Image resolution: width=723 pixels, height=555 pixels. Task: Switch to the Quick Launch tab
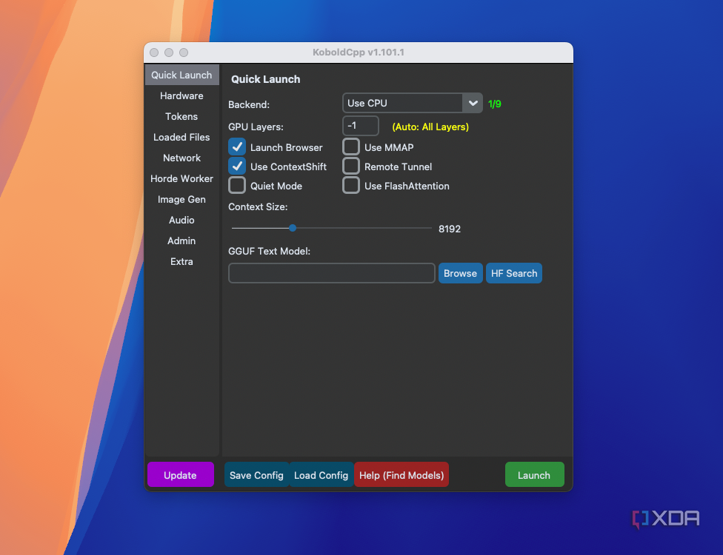coord(181,75)
